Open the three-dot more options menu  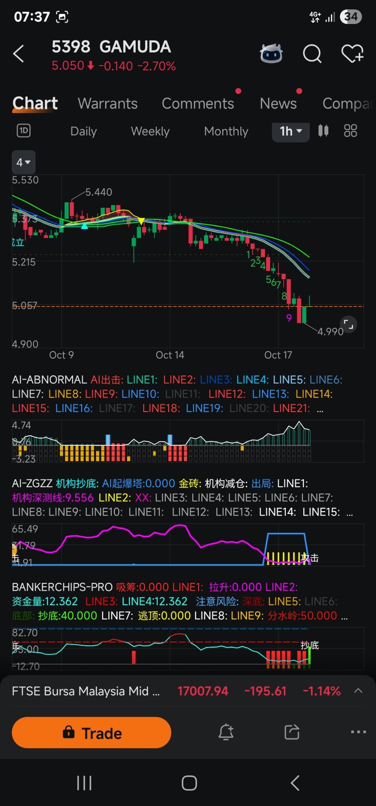(358, 732)
